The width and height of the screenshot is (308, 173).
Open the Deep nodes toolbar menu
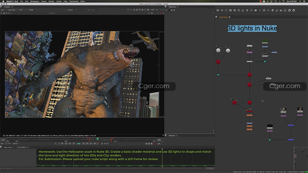264,10
